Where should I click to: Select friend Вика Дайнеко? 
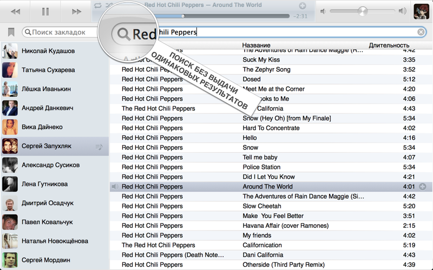(55, 127)
